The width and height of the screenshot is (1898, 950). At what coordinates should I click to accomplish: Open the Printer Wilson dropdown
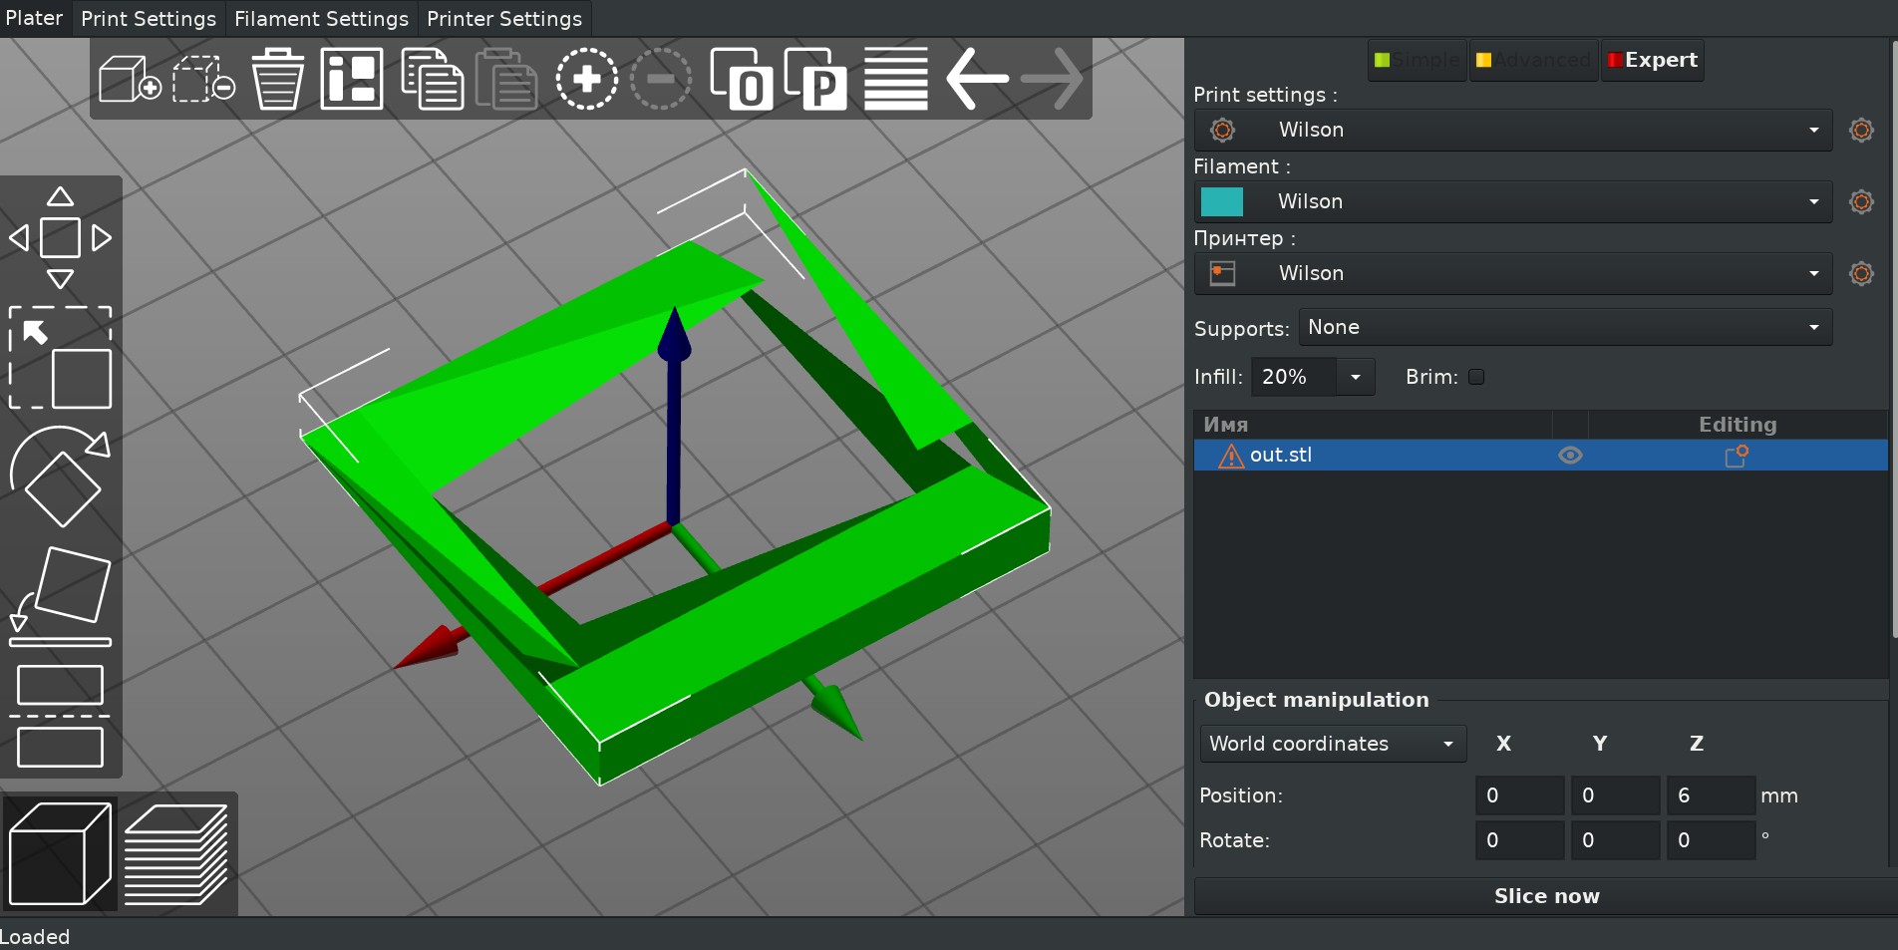(x=1513, y=273)
